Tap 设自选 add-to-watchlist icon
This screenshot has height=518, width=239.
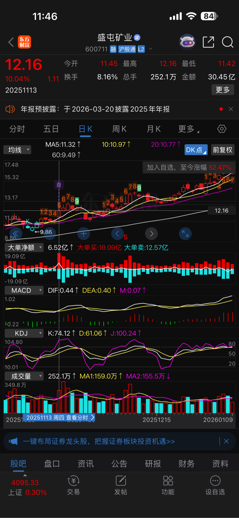(x=215, y=485)
